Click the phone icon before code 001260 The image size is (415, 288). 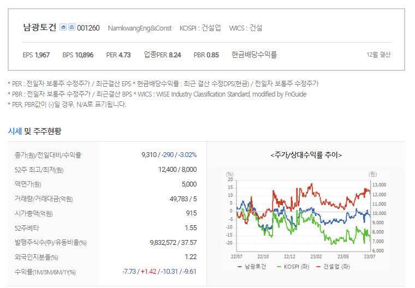point(72,27)
